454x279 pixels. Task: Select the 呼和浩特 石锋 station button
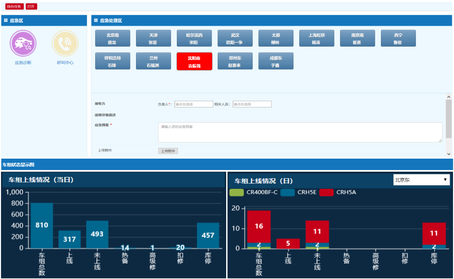113,61
